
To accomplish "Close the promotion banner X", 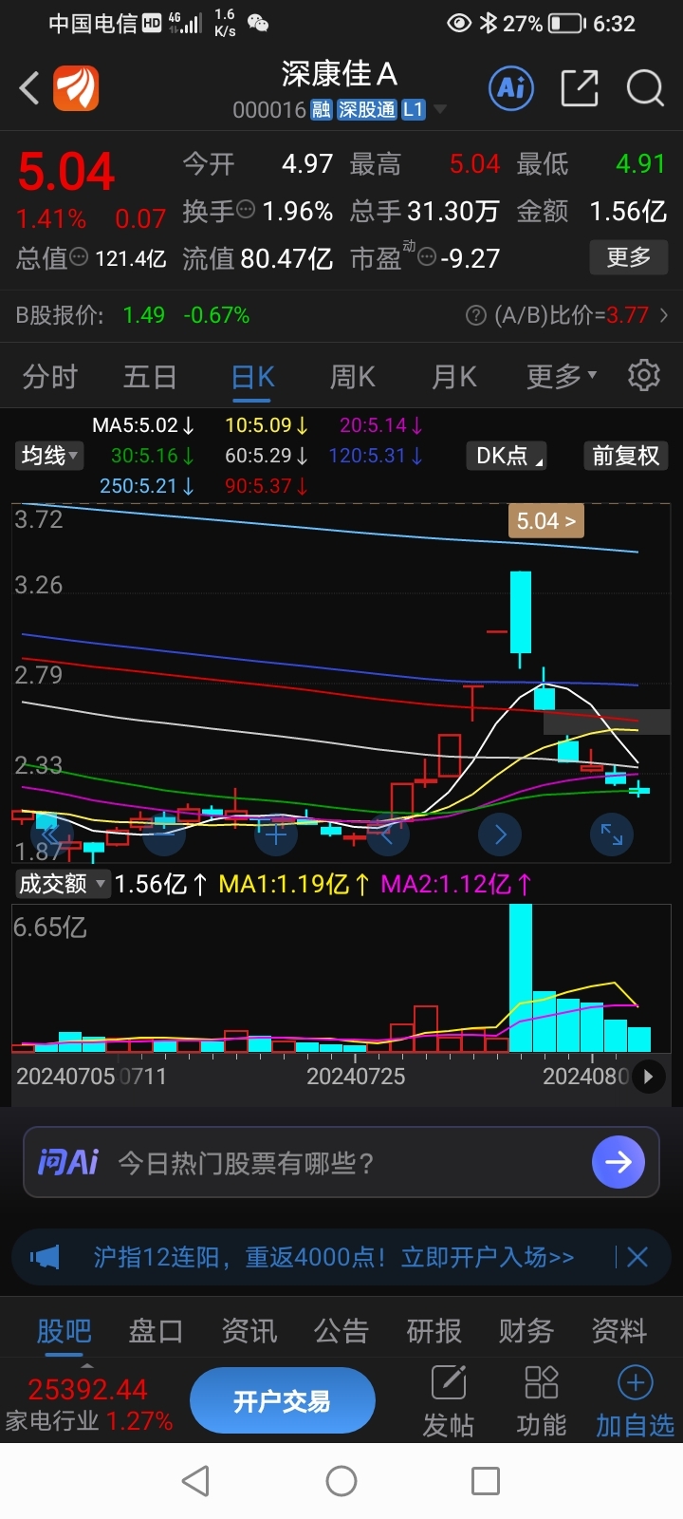I will pos(637,1257).
